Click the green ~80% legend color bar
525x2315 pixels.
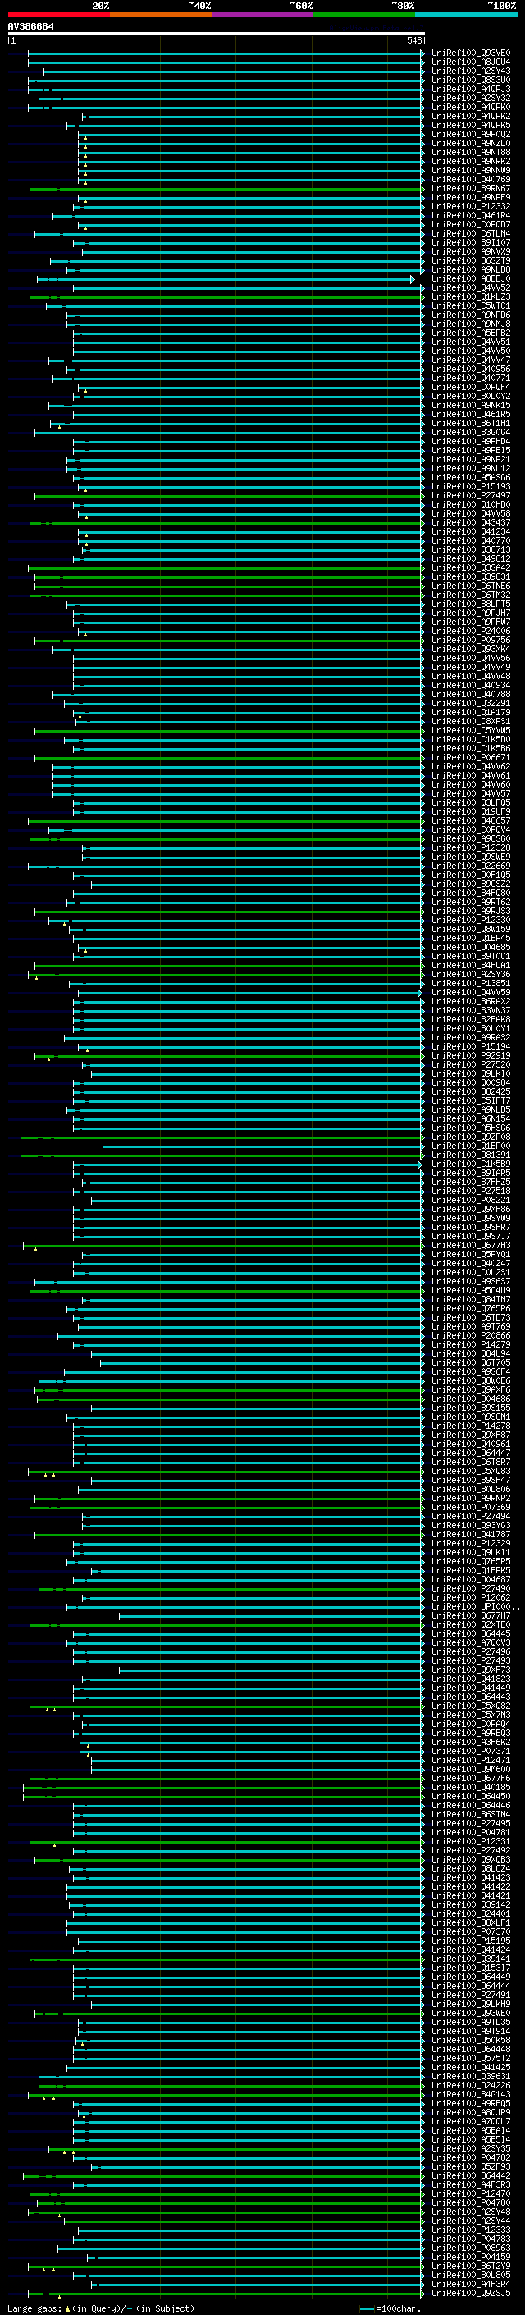364,15
